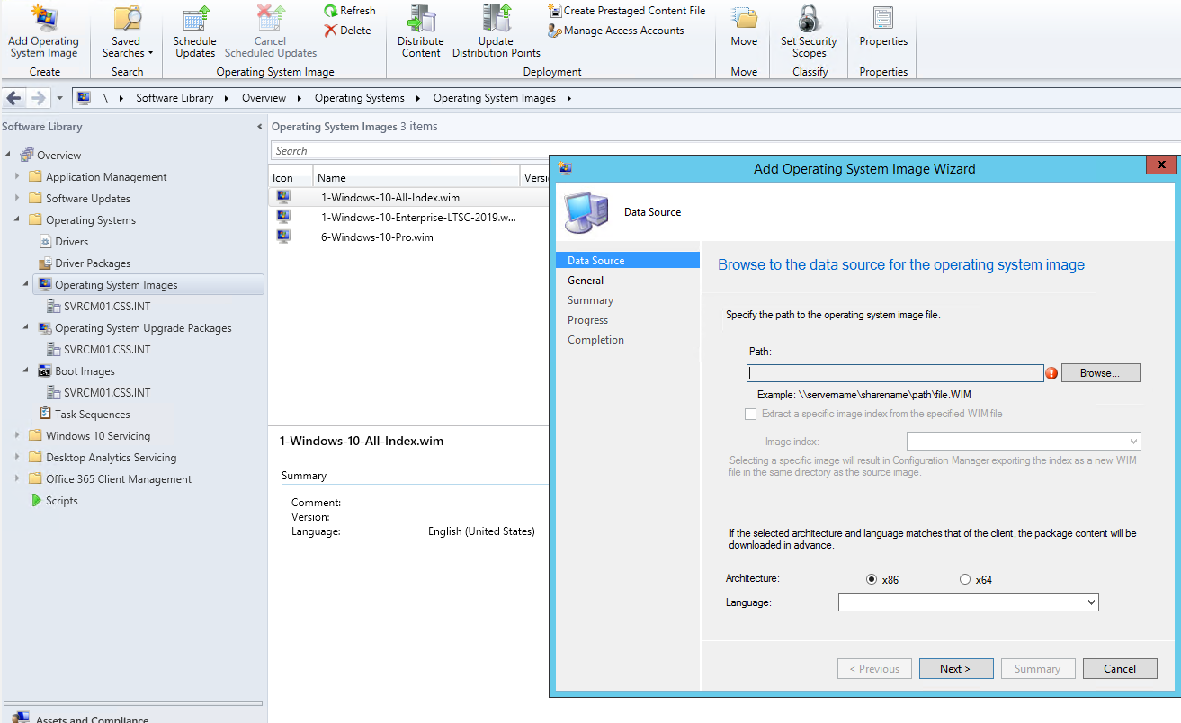This screenshot has width=1181, height=723.
Task: Click the Next button in the wizard
Action: [955, 668]
